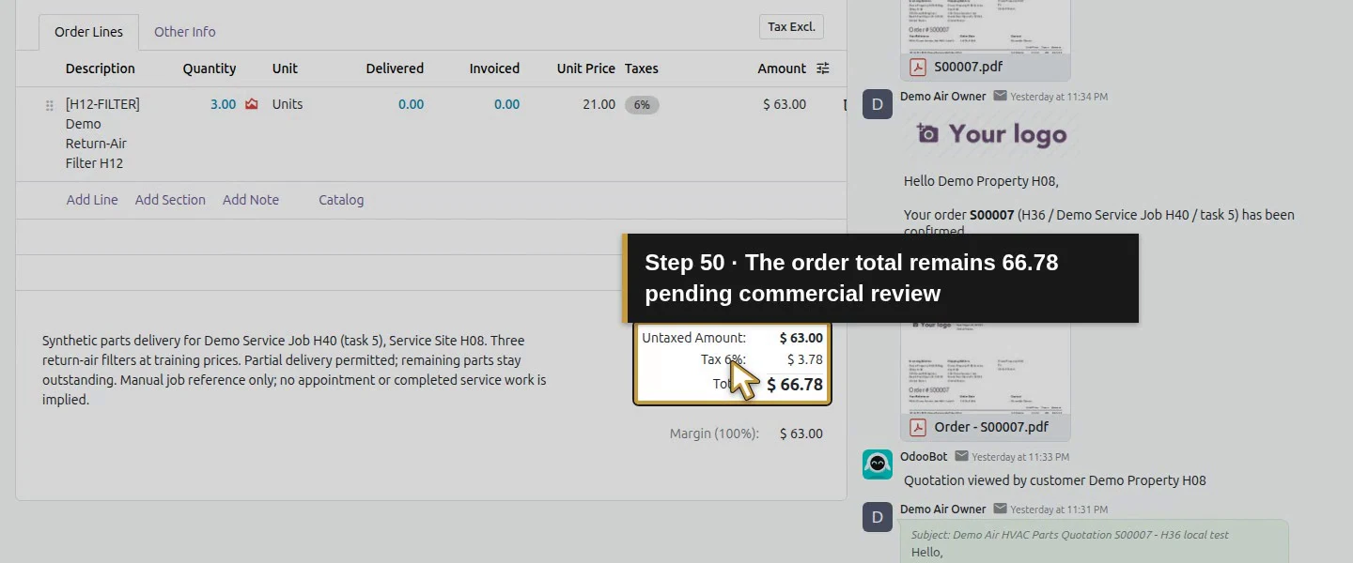Click the Margin (100%) value

coord(801,434)
